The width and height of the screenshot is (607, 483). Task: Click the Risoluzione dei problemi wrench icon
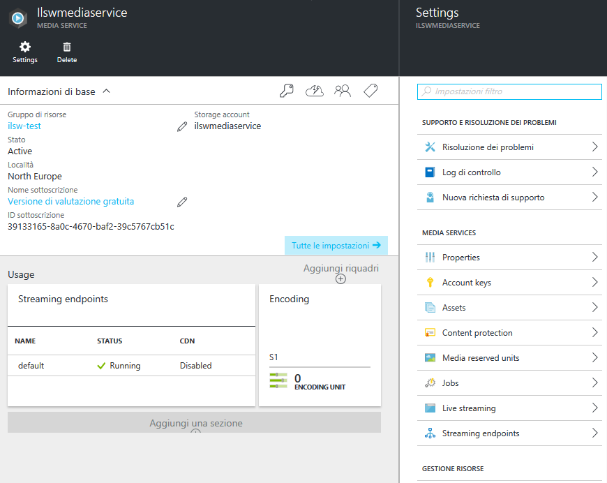point(430,147)
